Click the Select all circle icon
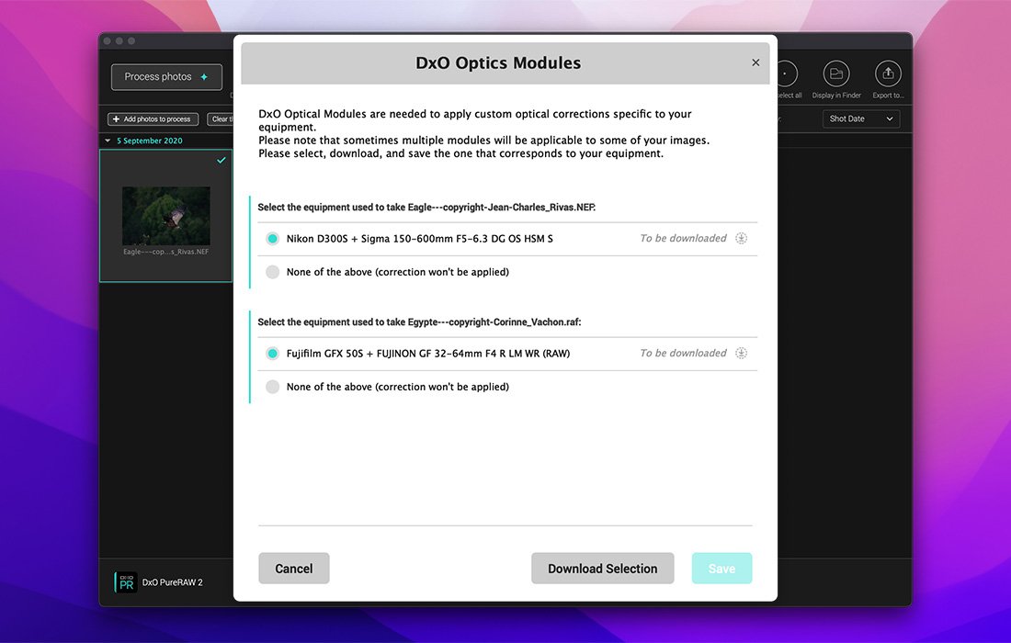 (x=787, y=74)
